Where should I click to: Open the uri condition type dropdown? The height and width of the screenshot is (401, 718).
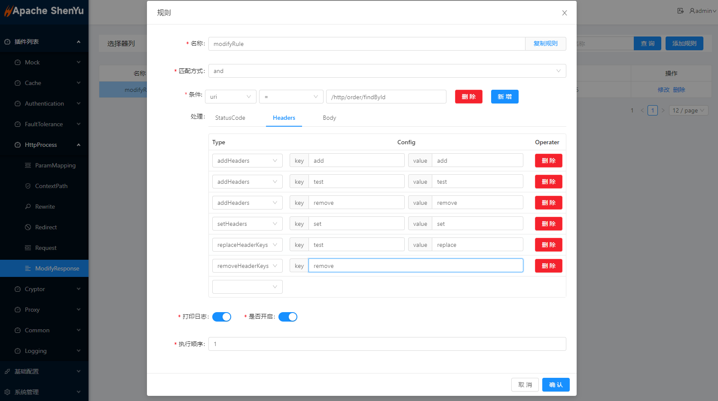tap(230, 97)
